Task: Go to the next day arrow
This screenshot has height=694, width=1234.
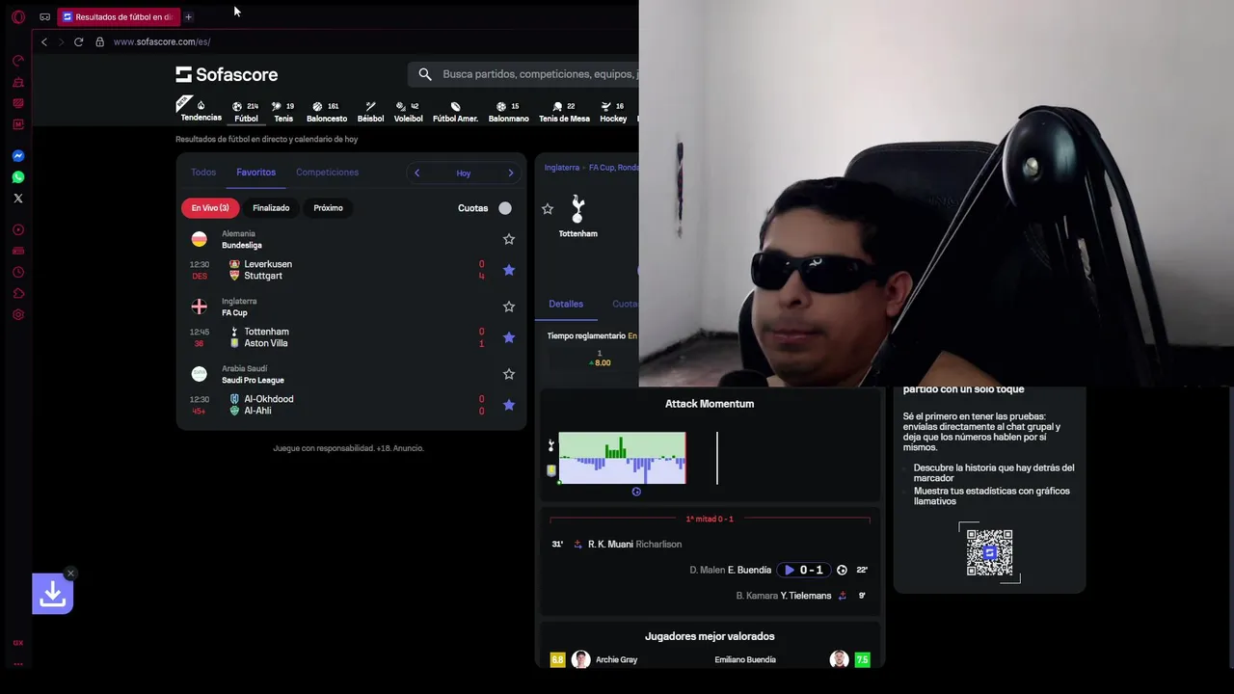Action: 511,173
